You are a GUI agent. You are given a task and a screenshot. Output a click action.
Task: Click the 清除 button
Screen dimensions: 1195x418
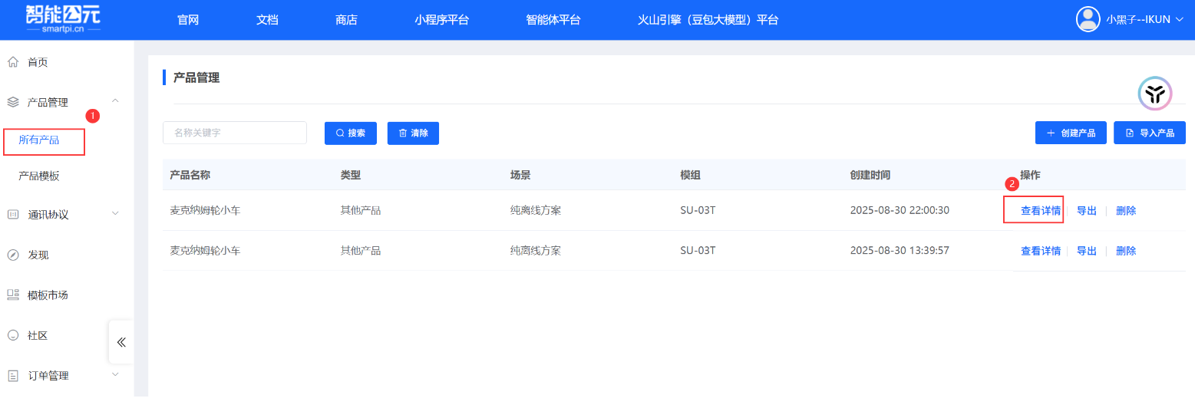click(413, 133)
